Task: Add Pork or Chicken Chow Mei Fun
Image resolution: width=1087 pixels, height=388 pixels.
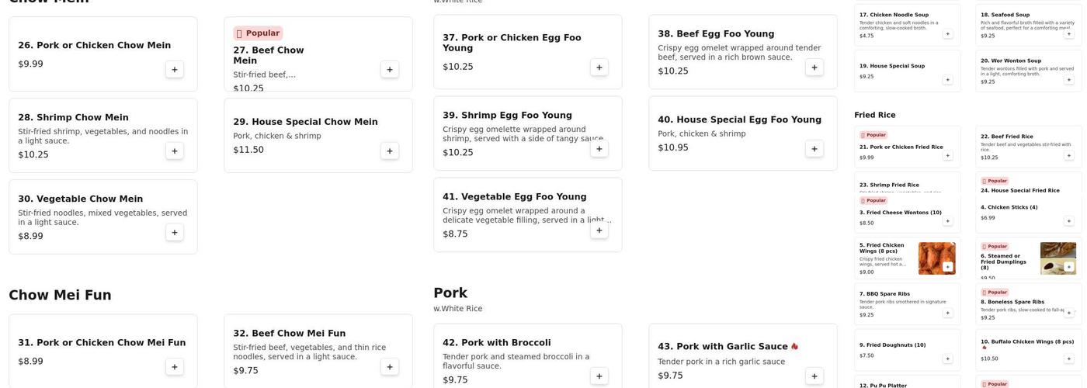Action: pos(175,367)
